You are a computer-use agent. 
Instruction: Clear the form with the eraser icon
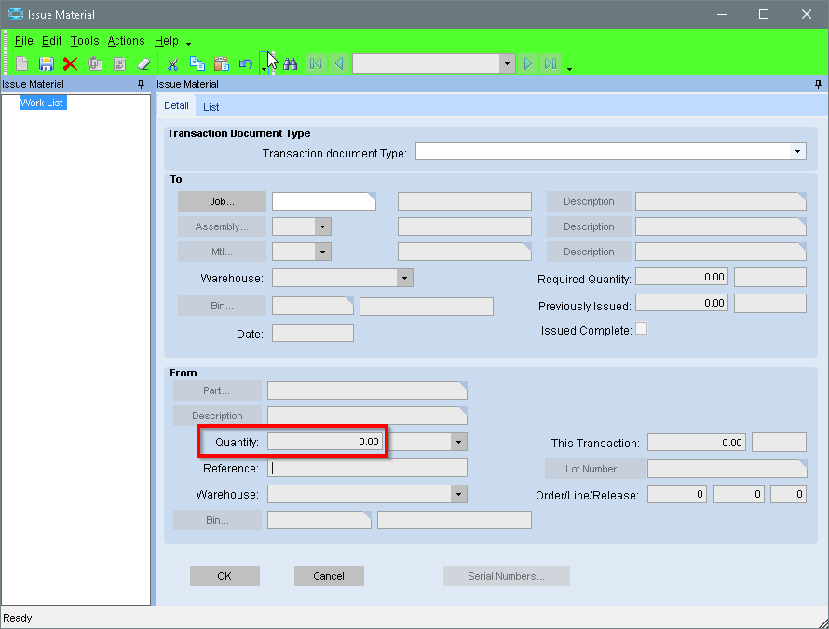point(143,64)
